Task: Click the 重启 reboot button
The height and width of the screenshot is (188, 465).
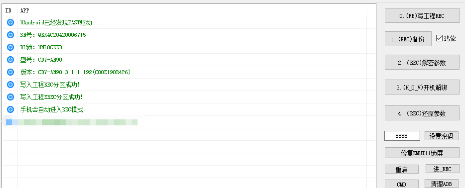Action: point(402,169)
